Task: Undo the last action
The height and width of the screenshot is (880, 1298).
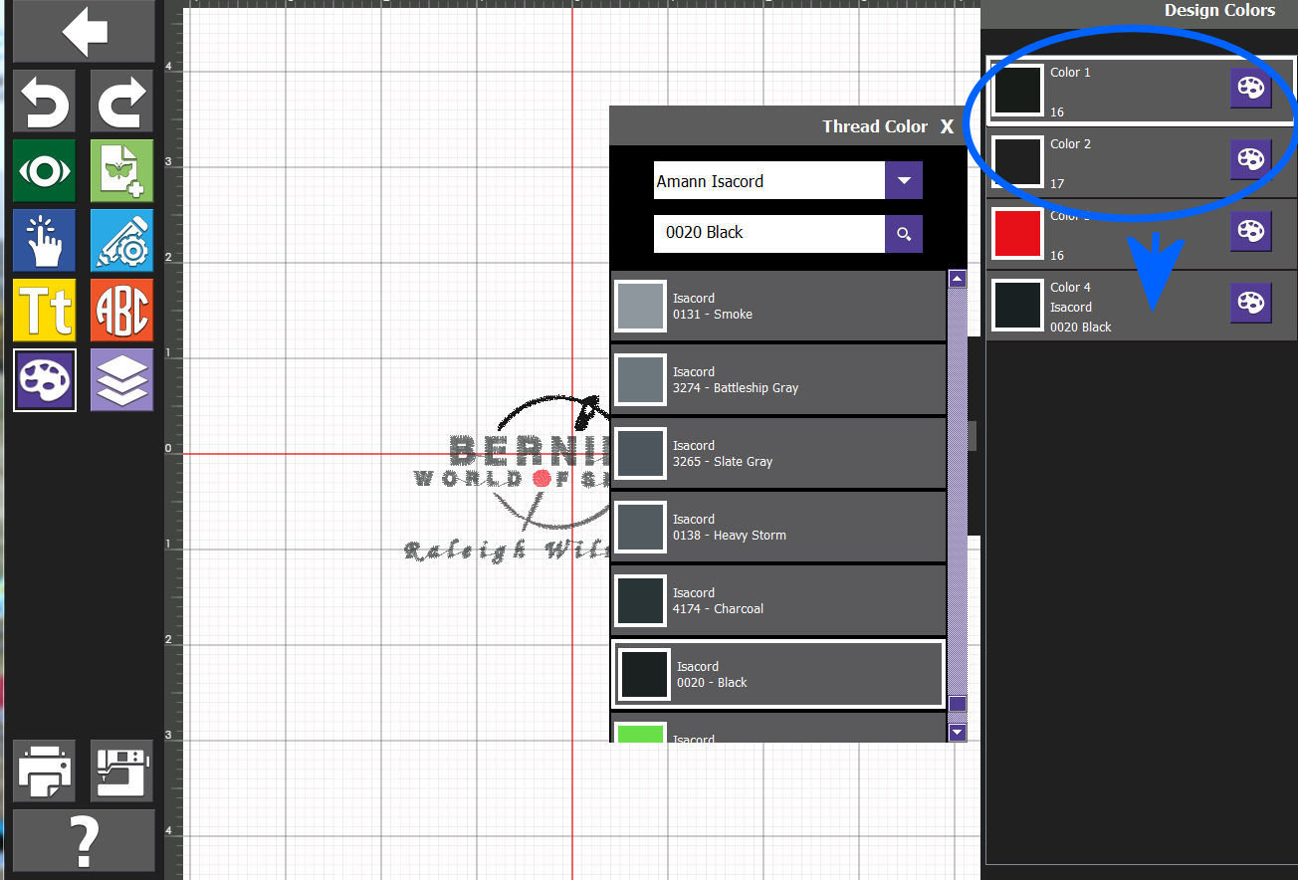Action: point(45,101)
